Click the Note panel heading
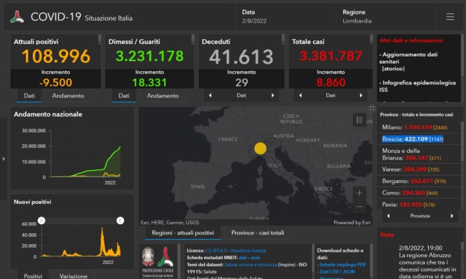Image resolution: width=466 pixels, height=279 pixels. 387,234
